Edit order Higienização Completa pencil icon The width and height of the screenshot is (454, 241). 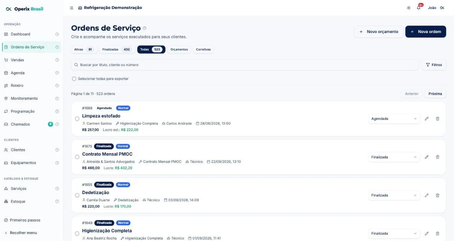(x=427, y=233)
